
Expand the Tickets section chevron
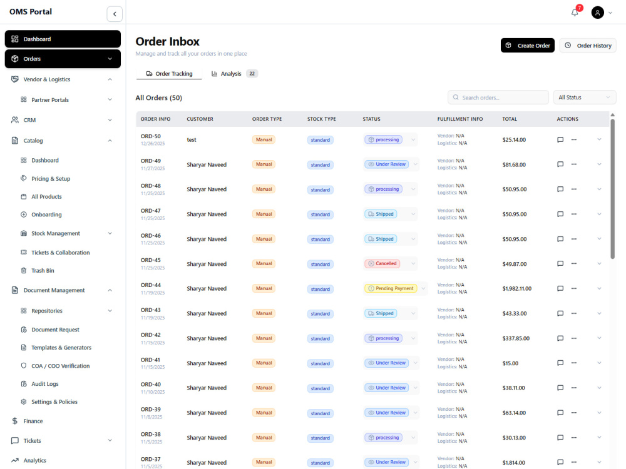[x=110, y=441]
